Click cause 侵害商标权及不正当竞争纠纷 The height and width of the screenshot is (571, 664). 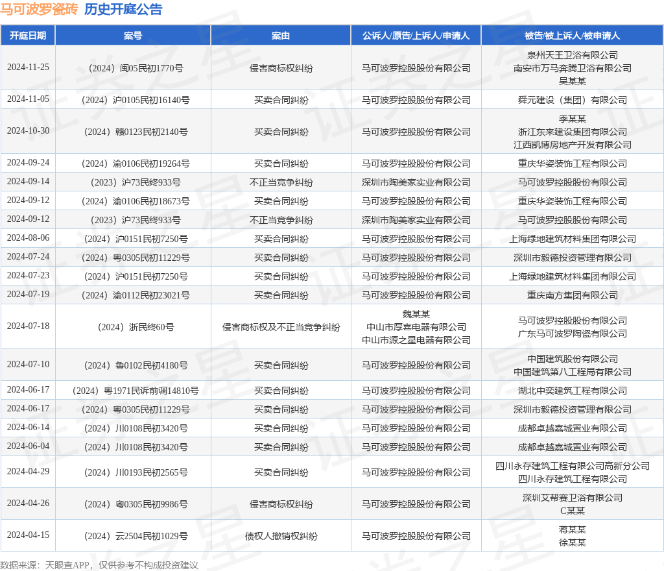281,327
